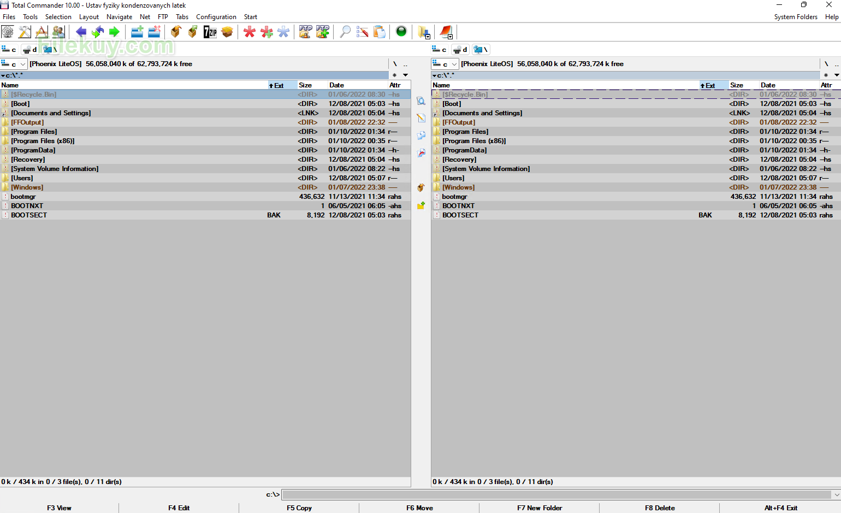Click the F3 View button
The width and height of the screenshot is (841, 513).
click(59, 508)
